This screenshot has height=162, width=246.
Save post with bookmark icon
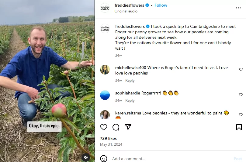[x=239, y=127]
